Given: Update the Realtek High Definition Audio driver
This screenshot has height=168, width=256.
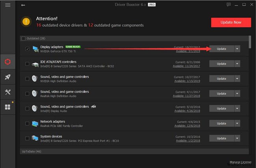Looking at the screenshot, I should point(221,94).
